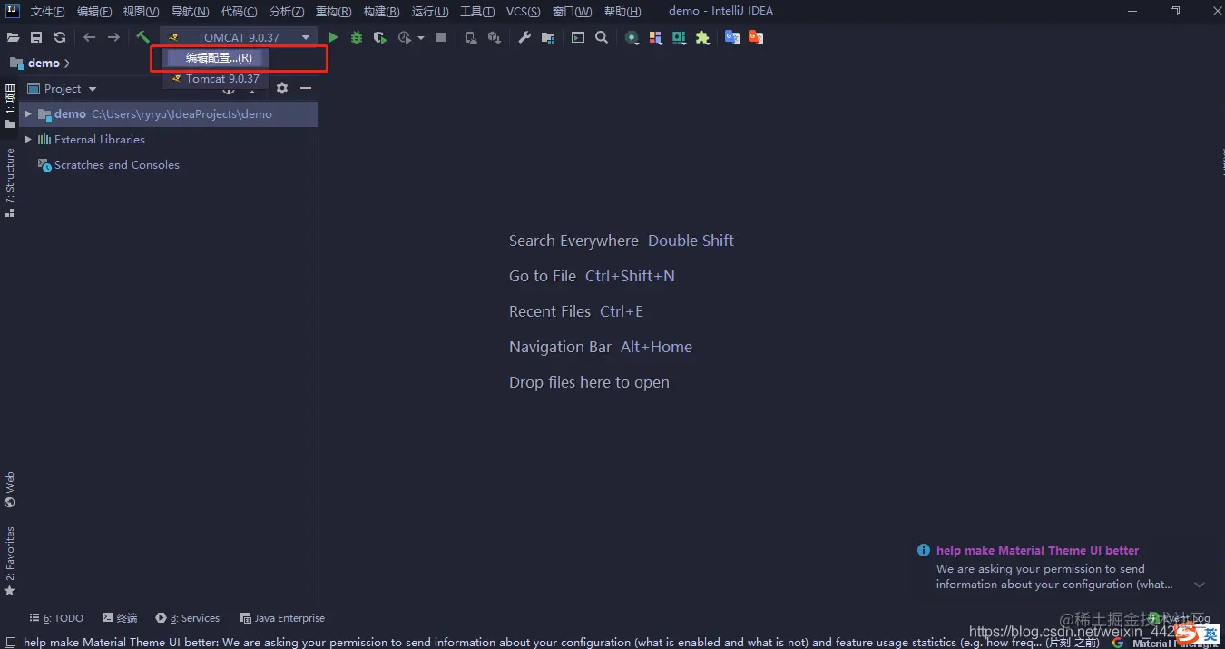
Task: Click the green puzzle piece plugin icon
Action: click(x=702, y=37)
